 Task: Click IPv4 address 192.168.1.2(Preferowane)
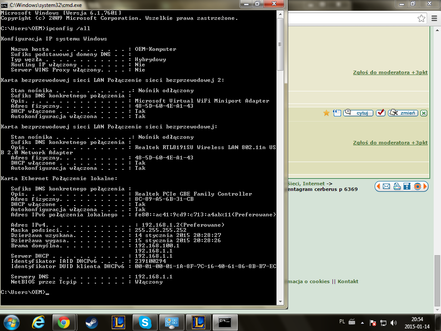183,225
